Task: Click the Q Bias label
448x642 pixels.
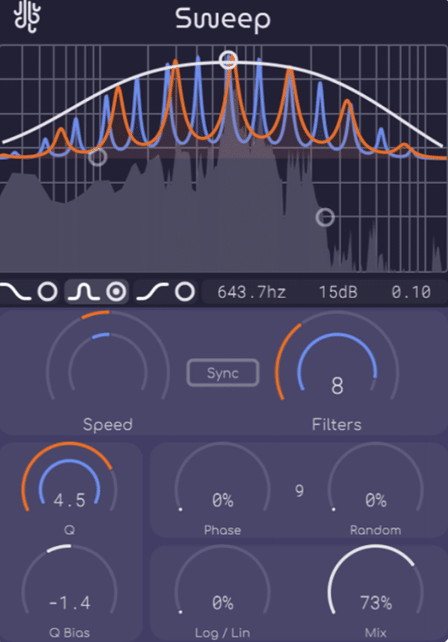Action: click(x=69, y=633)
